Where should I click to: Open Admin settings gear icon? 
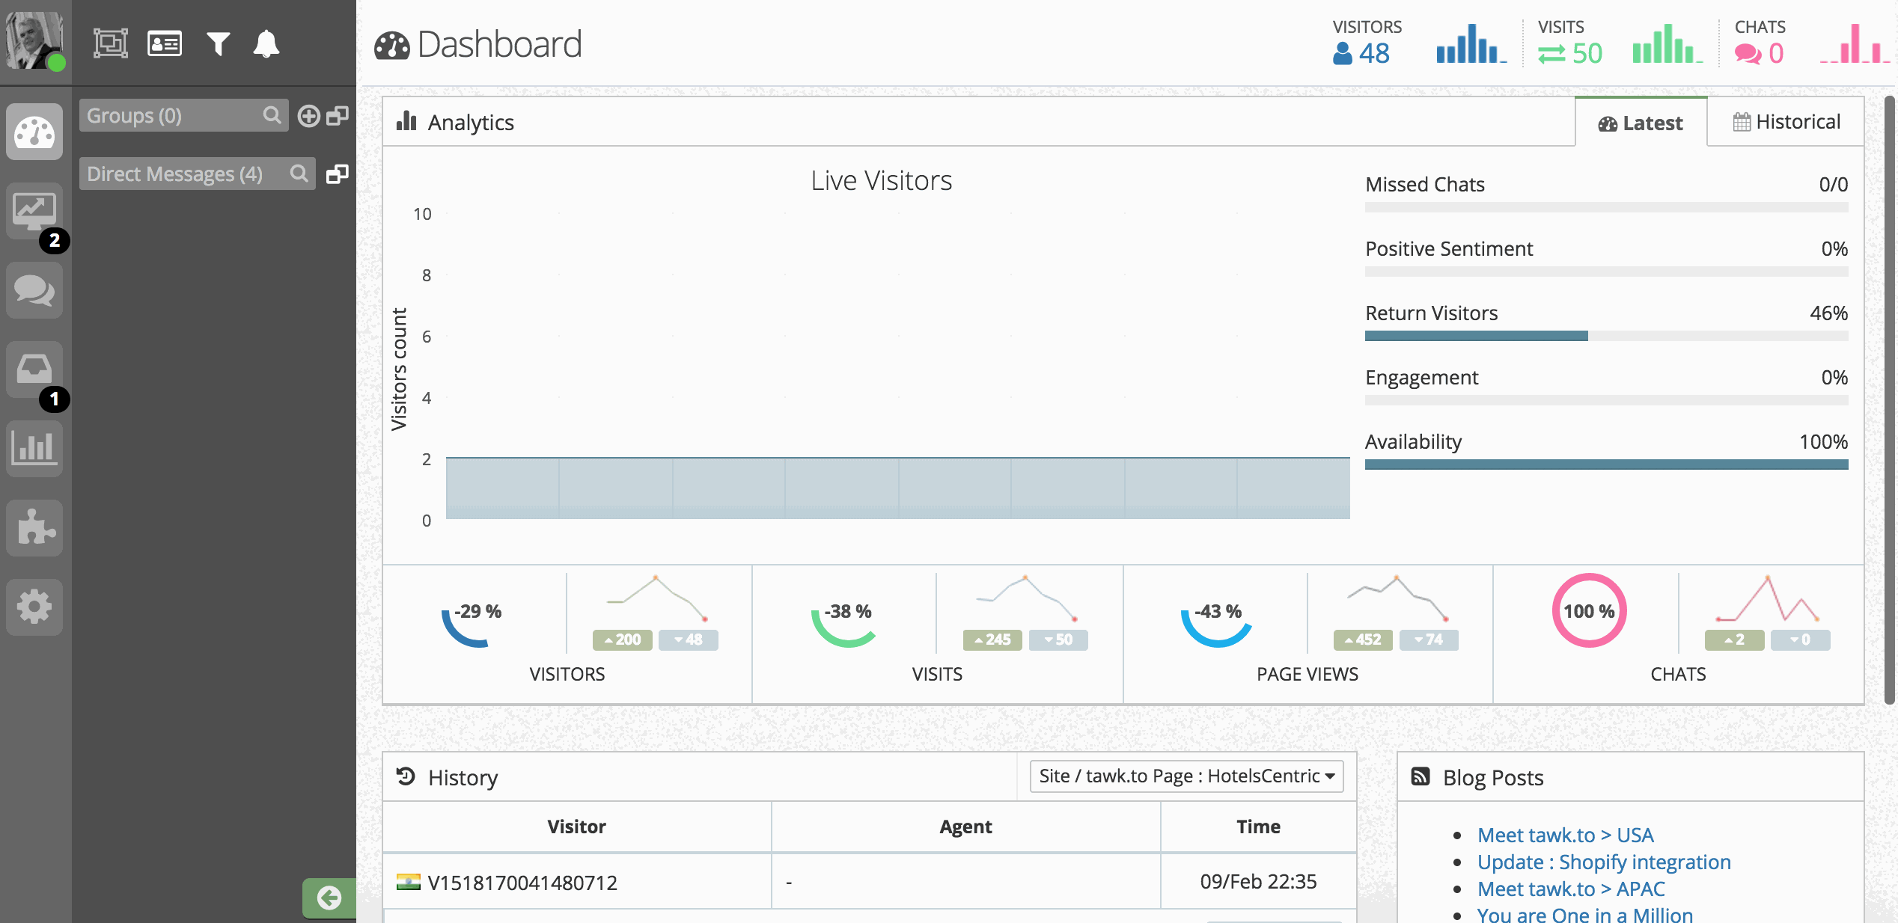pos(34,607)
